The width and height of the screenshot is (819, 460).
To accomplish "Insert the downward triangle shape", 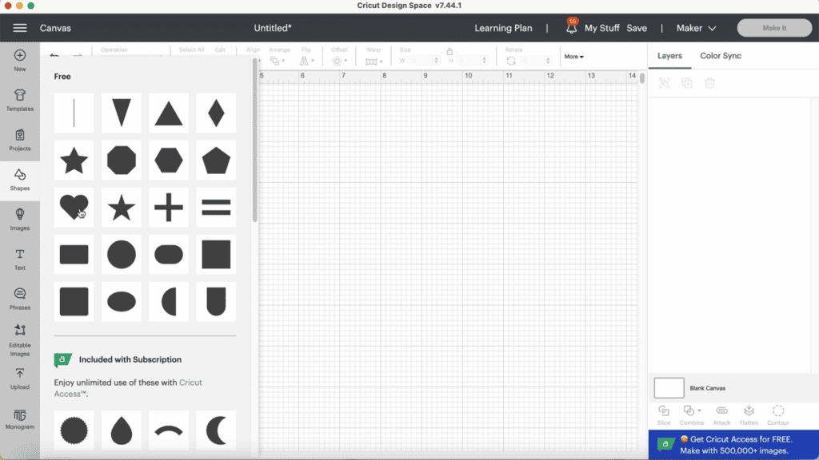I will (122, 113).
